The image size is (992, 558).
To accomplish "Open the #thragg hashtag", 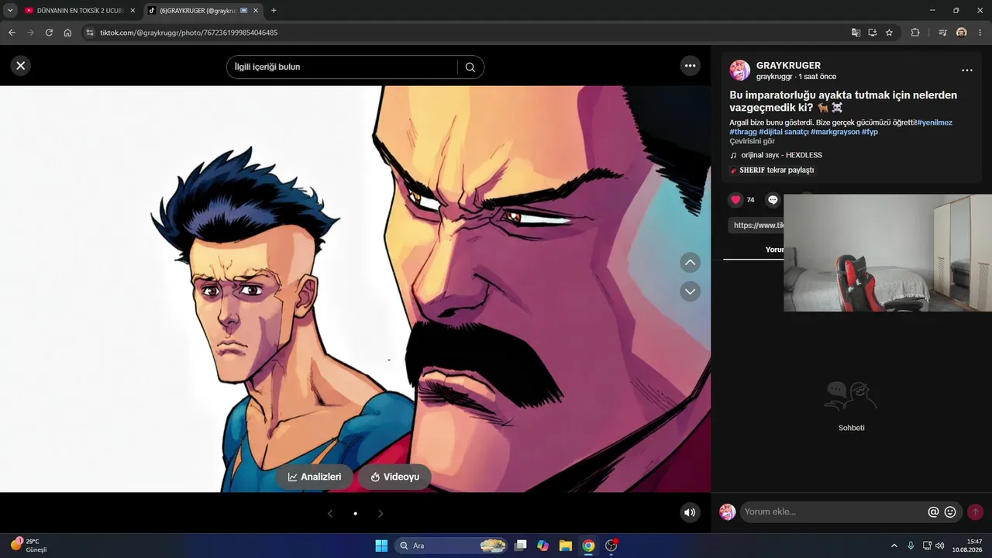I will (743, 132).
